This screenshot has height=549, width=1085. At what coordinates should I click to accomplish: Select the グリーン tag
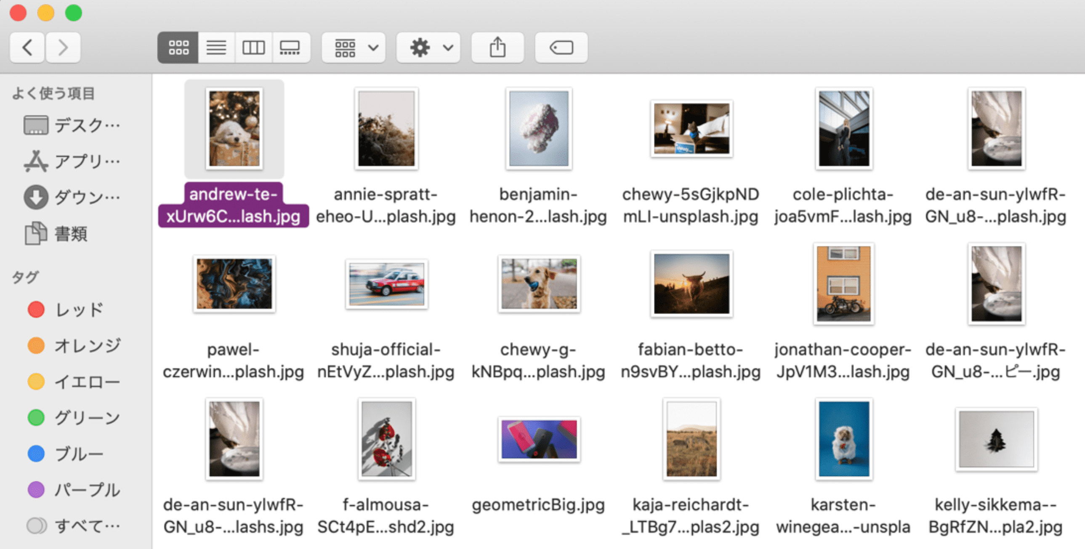point(74,418)
